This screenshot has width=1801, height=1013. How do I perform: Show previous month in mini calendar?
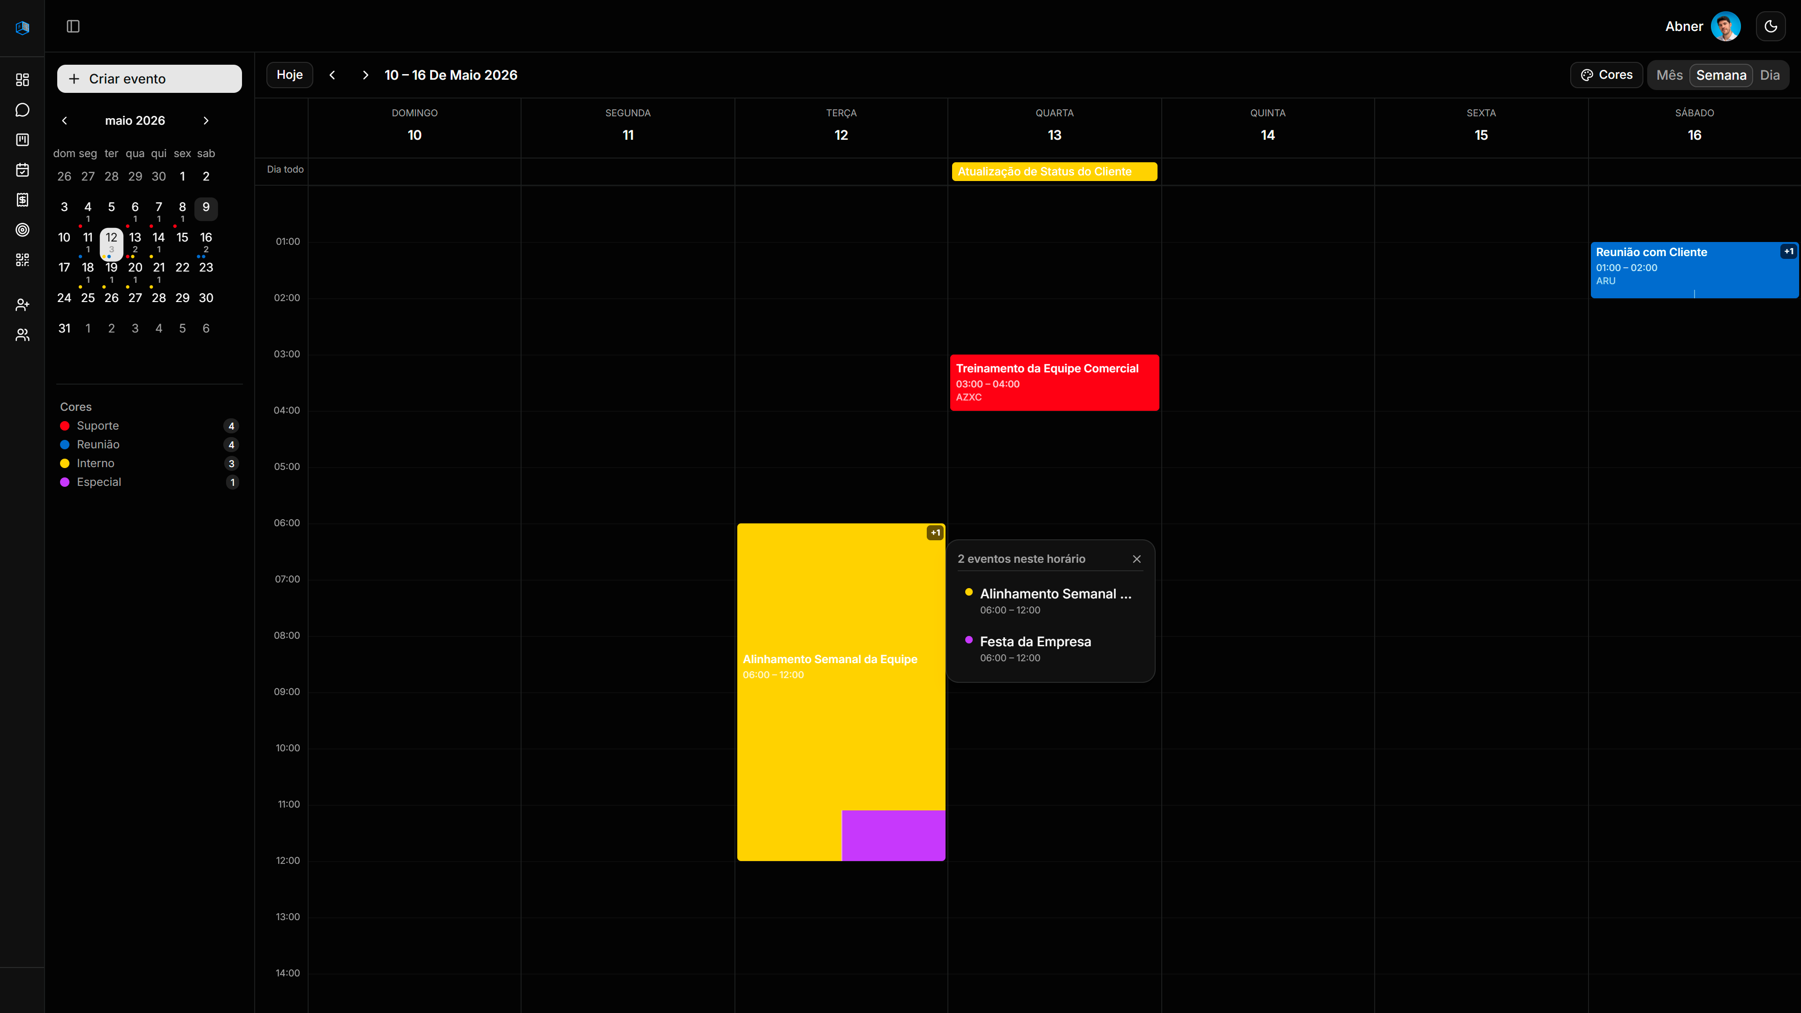pyautogui.click(x=65, y=120)
